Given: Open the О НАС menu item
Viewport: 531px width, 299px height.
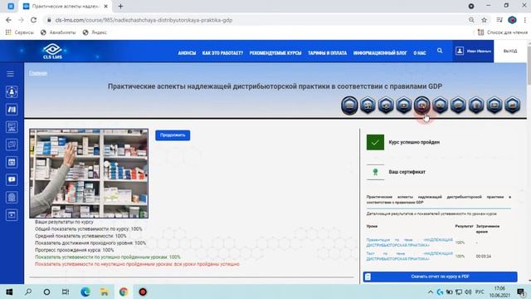Looking at the screenshot, I should (420, 53).
